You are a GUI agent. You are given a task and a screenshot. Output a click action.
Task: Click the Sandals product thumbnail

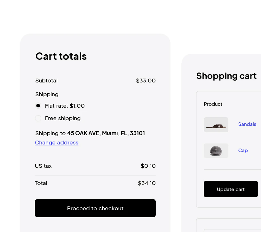(216, 124)
